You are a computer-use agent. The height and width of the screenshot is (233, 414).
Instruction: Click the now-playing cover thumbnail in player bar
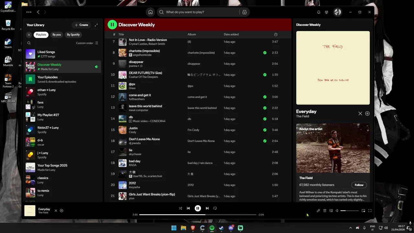pyautogui.click(x=30, y=211)
